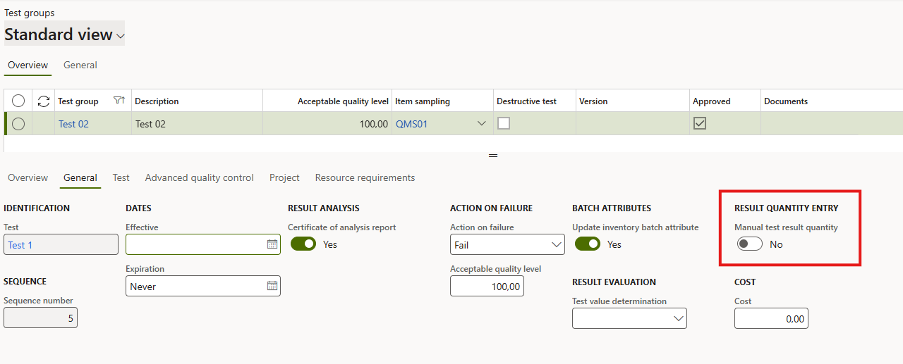Click the Cost input field
This screenshot has height=364, width=903.
point(770,319)
